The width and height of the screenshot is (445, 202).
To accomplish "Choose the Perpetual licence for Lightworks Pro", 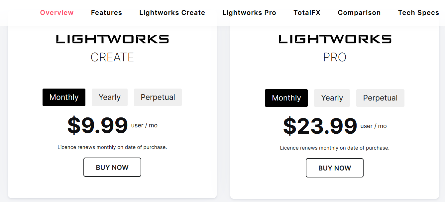I will point(380,98).
